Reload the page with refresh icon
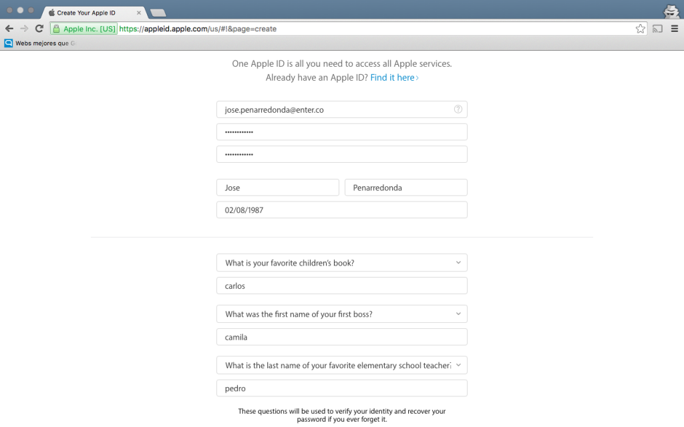This screenshot has height=427, width=684. point(39,29)
